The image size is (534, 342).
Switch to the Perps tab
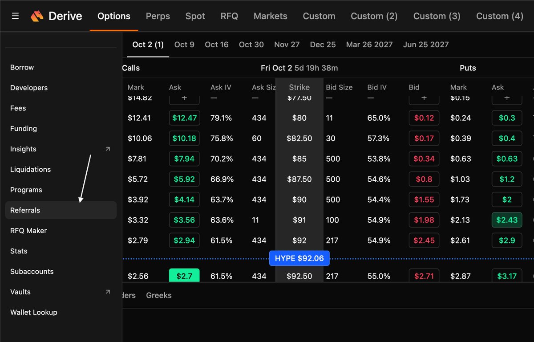click(x=158, y=16)
